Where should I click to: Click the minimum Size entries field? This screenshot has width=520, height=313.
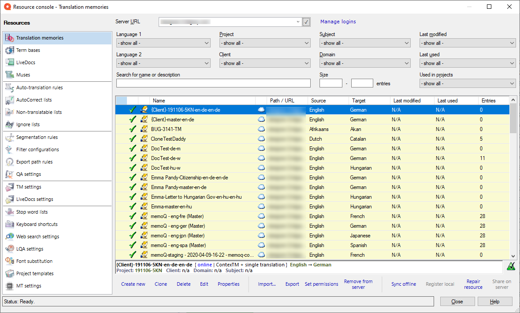coord(331,83)
